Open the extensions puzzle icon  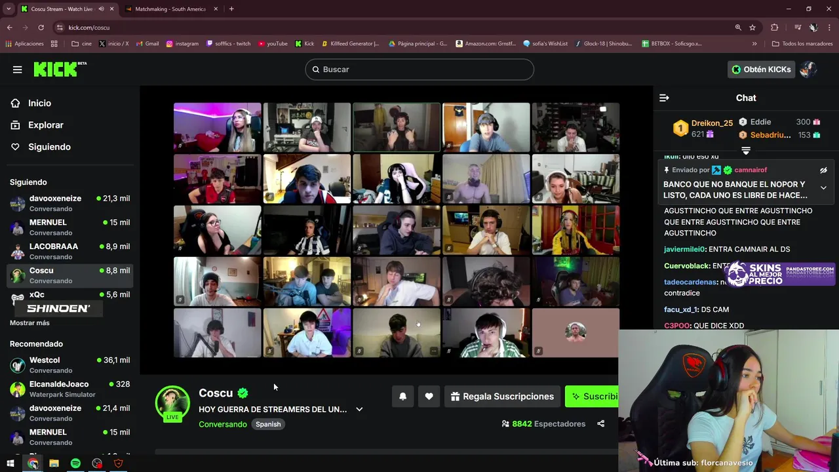tap(775, 28)
